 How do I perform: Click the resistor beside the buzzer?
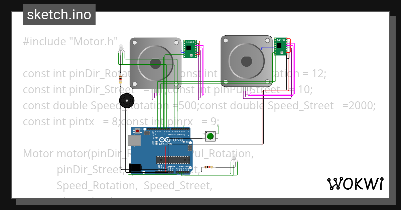coord(120,80)
